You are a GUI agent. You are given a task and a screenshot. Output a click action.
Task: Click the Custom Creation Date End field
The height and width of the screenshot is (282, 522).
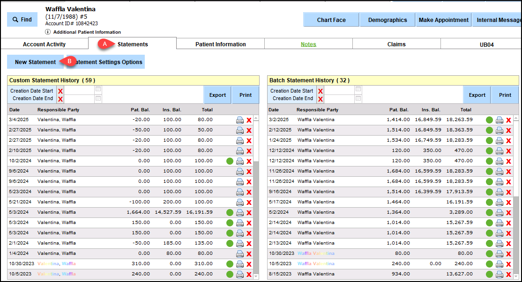tap(79, 99)
